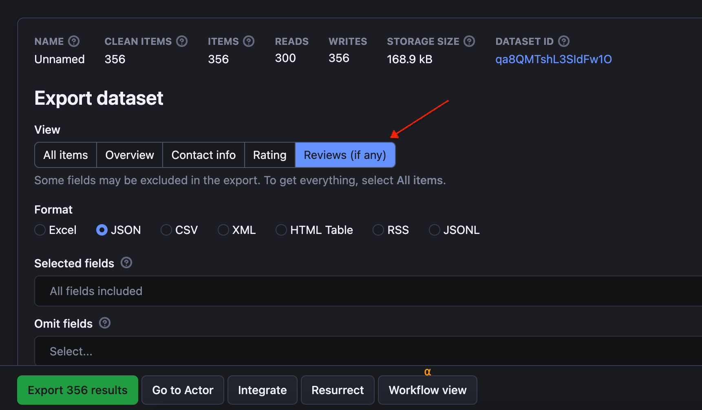The image size is (702, 410).
Task: Open the Selected fields dropdown
Action: coord(368,291)
